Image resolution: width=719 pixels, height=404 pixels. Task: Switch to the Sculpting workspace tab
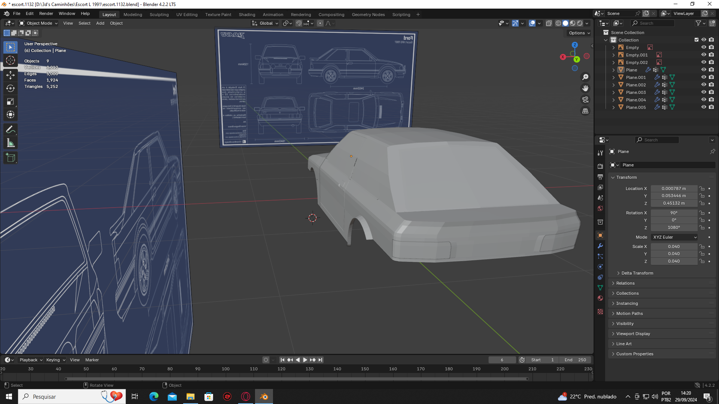[159, 15]
